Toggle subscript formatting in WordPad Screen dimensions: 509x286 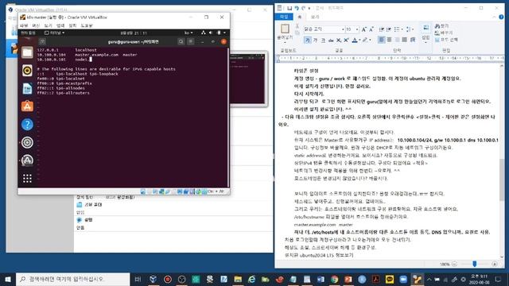click(x=339, y=41)
